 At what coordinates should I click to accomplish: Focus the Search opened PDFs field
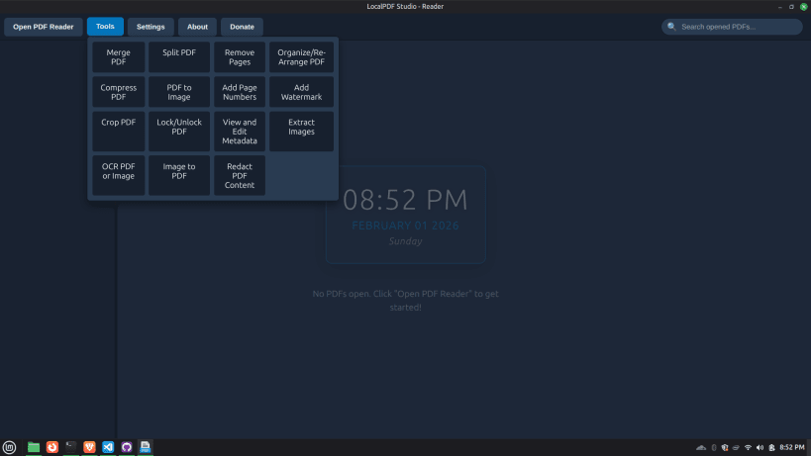coord(732,27)
